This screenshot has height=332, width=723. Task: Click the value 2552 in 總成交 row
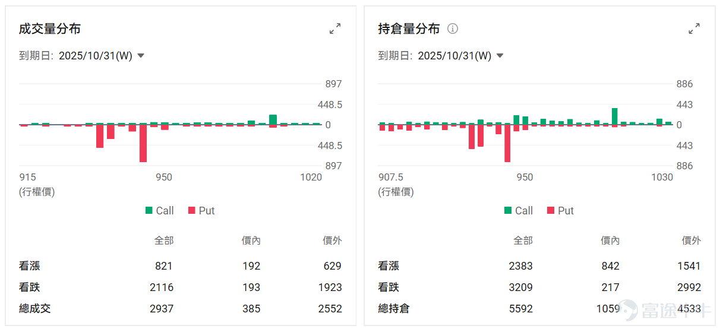click(330, 309)
